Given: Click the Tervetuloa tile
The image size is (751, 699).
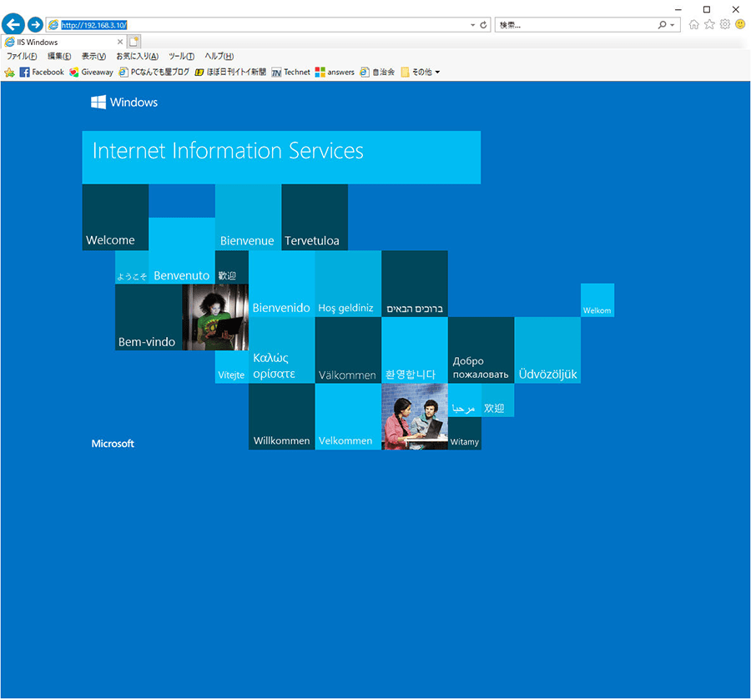Looking at the screenshot, I should coord(315,218).
